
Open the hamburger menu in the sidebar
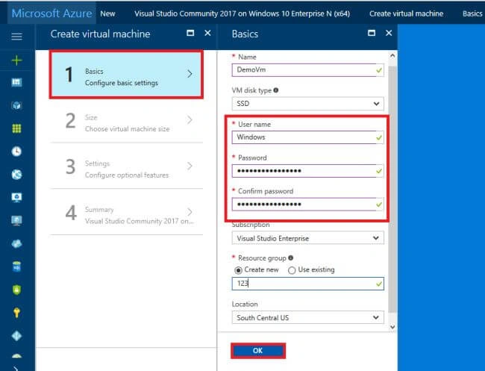coord(16,37)
